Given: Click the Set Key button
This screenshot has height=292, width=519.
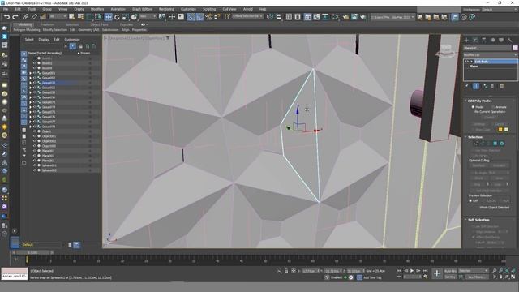Looking at the screenshot, I should click(x=450, y=277).
